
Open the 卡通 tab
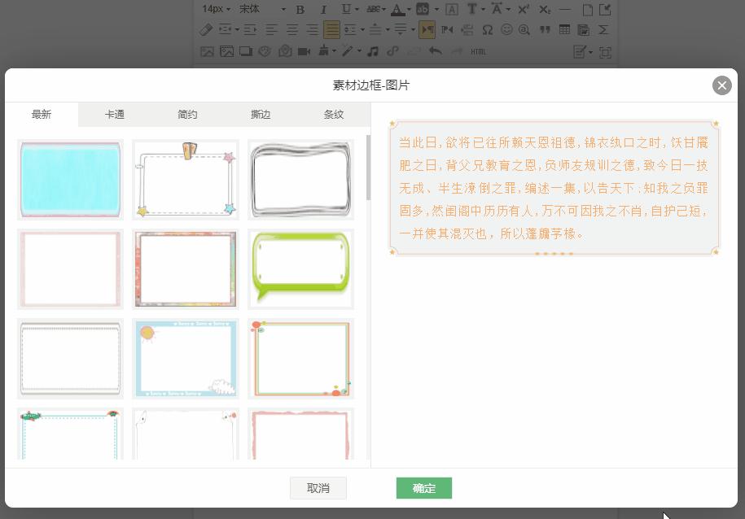115,115
